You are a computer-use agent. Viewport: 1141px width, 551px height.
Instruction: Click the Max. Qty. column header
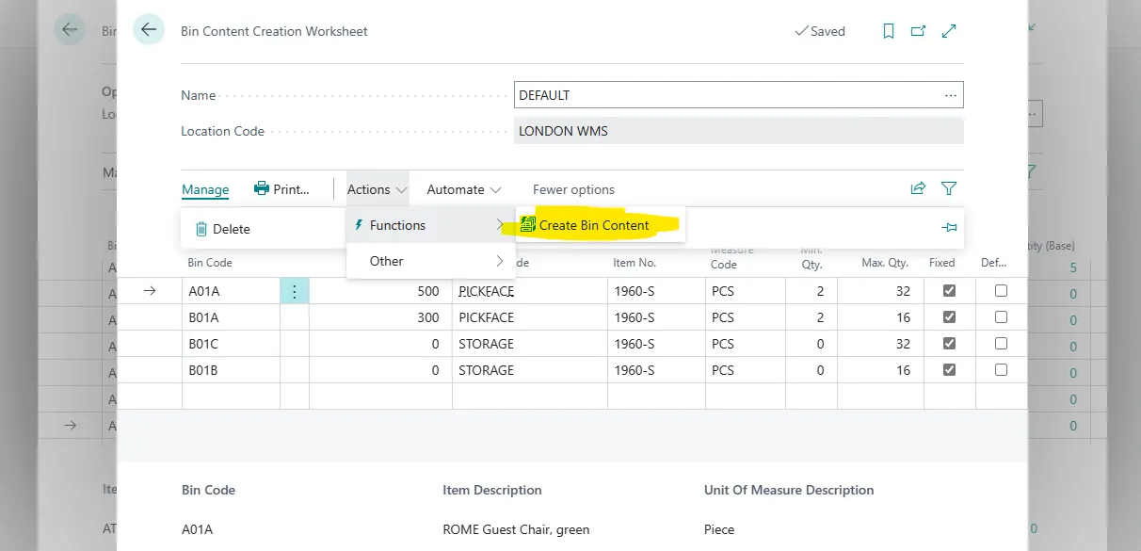[886, 263]
